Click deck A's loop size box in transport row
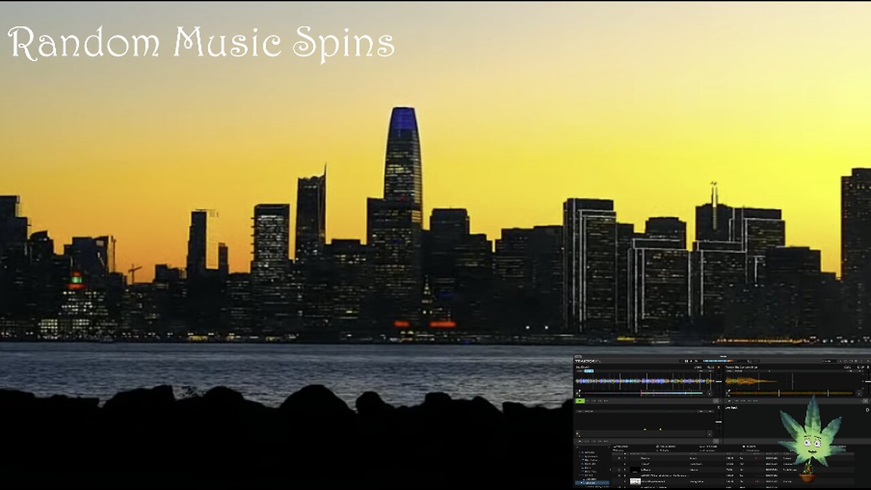871x490 pixels. (x=716, y=401)
